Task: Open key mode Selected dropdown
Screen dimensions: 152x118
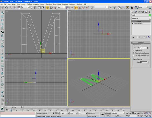Action: [118, 113]
